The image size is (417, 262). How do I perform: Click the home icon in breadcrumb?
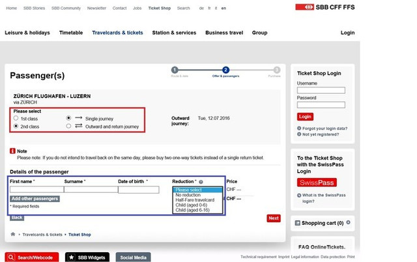coord(13,234)
